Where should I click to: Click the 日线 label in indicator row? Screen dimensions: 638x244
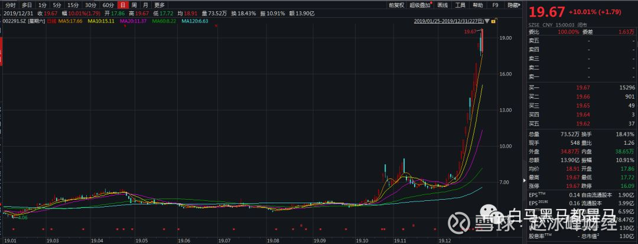(51, 21)
